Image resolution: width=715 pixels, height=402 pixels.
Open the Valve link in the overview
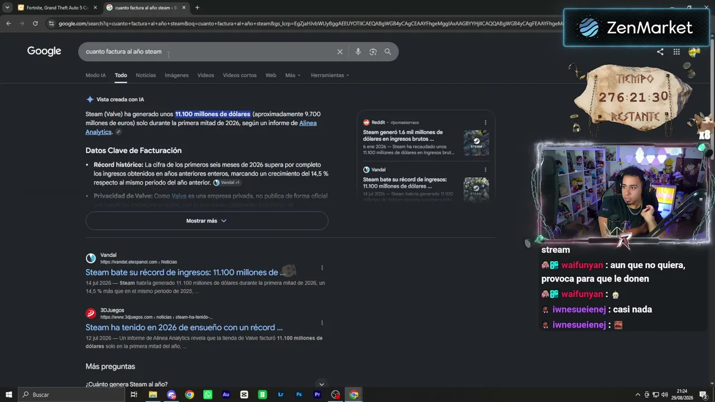(x=179, y=196)
